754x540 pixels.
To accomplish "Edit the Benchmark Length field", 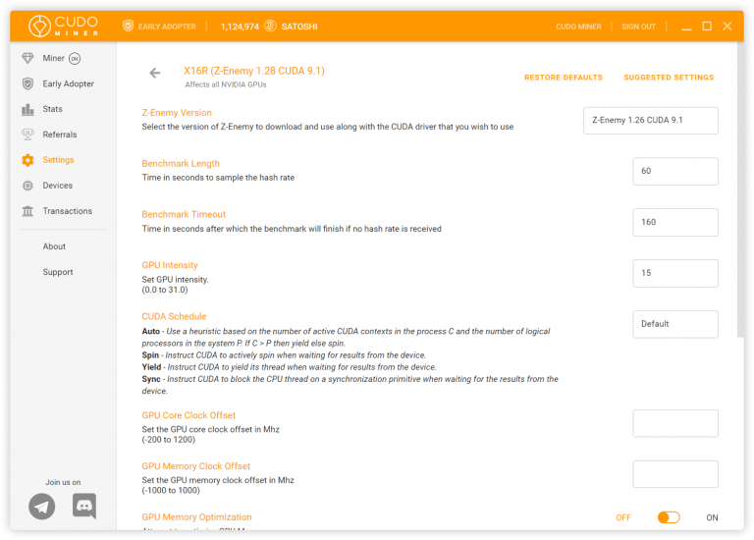I will coord(675,171).
